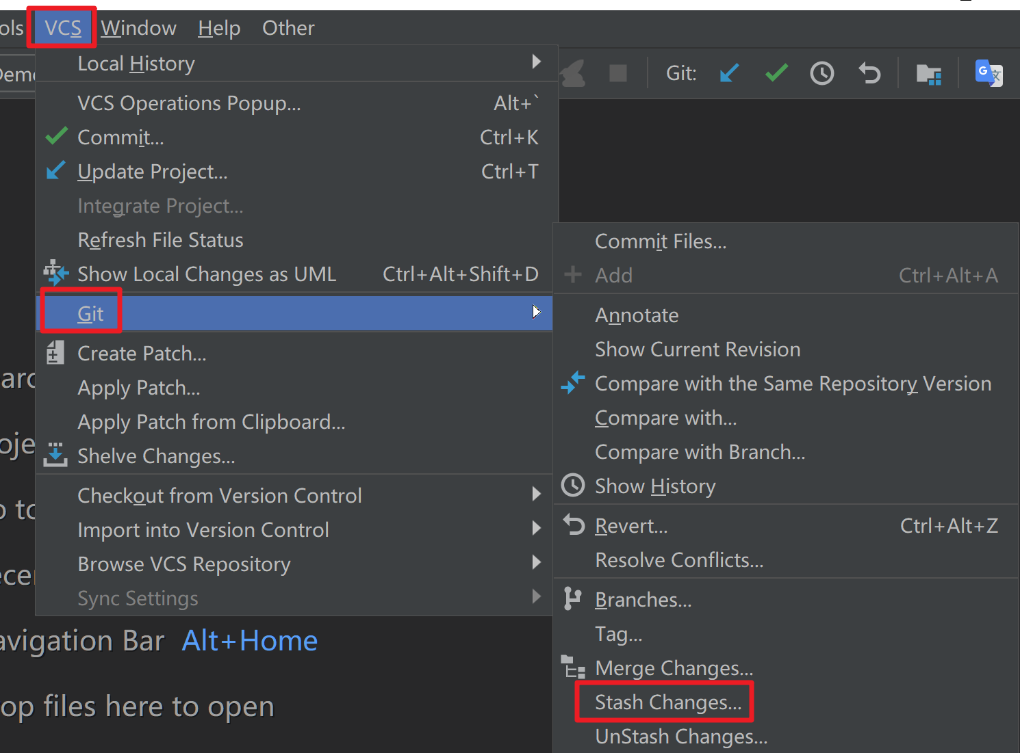Click the gray stop square in toolbar
This screenshot has width=1020, height=753.
[x=618, y=73]
